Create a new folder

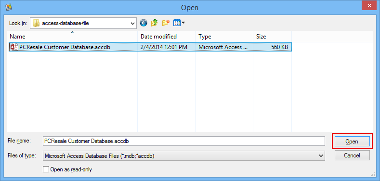pyautogui.click(x=166, y=23)
